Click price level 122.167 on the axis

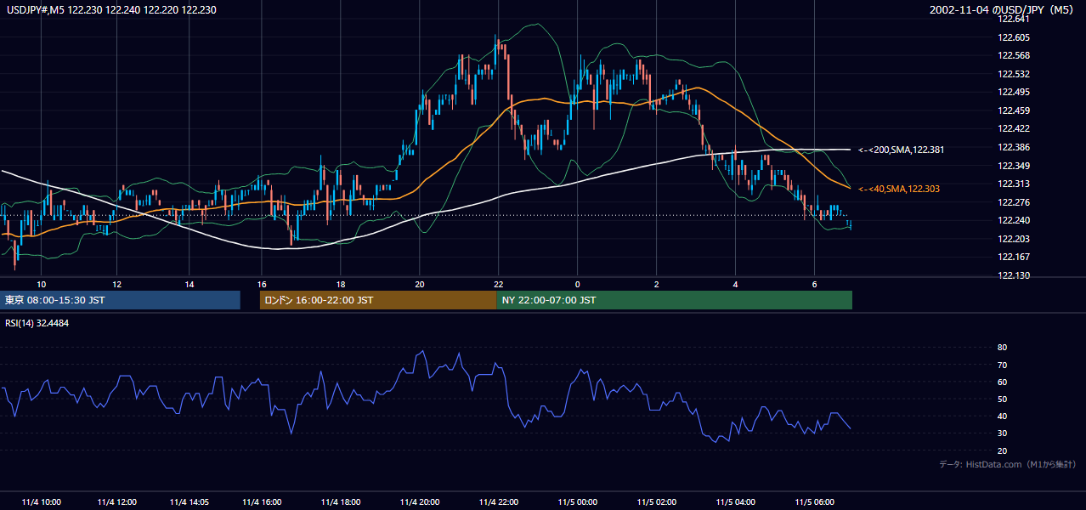[x=1015, y=258]
